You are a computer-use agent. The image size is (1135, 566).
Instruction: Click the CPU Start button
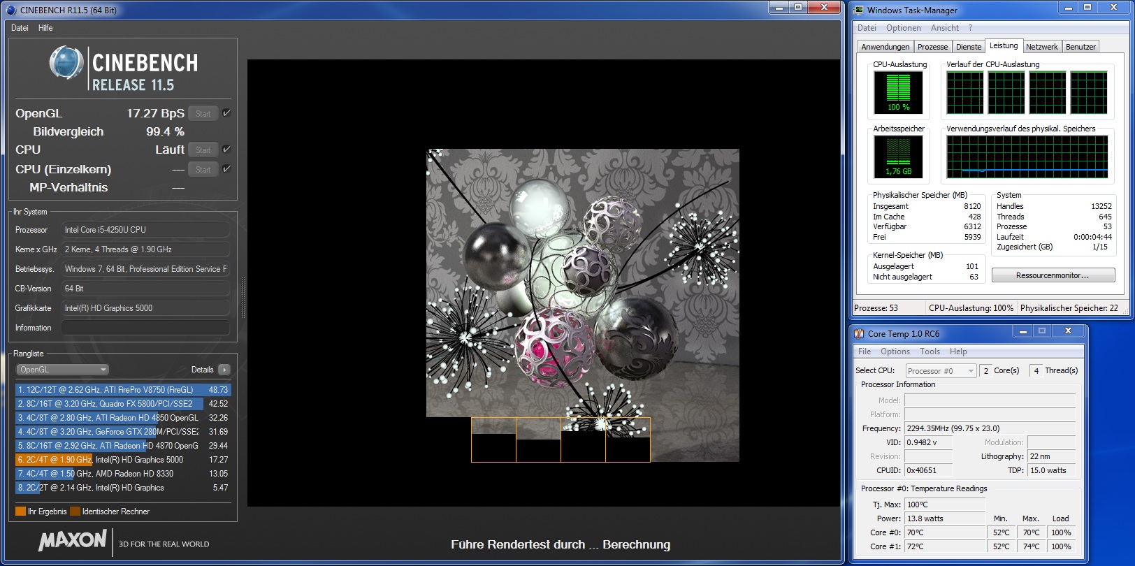click(x=203, y=150)
